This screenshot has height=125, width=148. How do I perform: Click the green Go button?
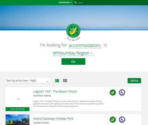click(73, 61)
